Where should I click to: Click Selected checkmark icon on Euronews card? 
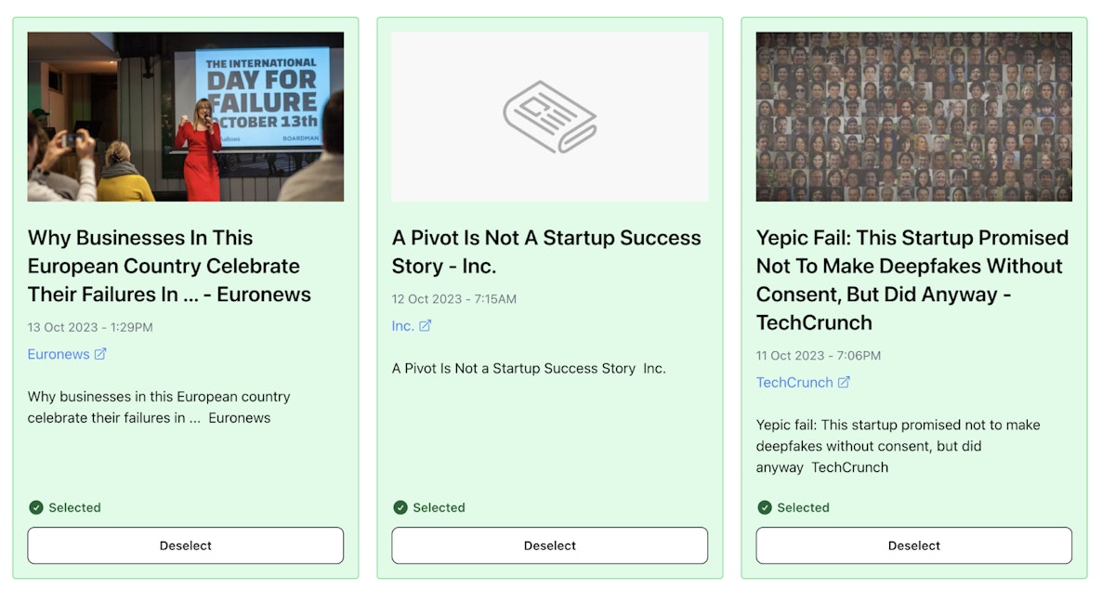(36, 507)
